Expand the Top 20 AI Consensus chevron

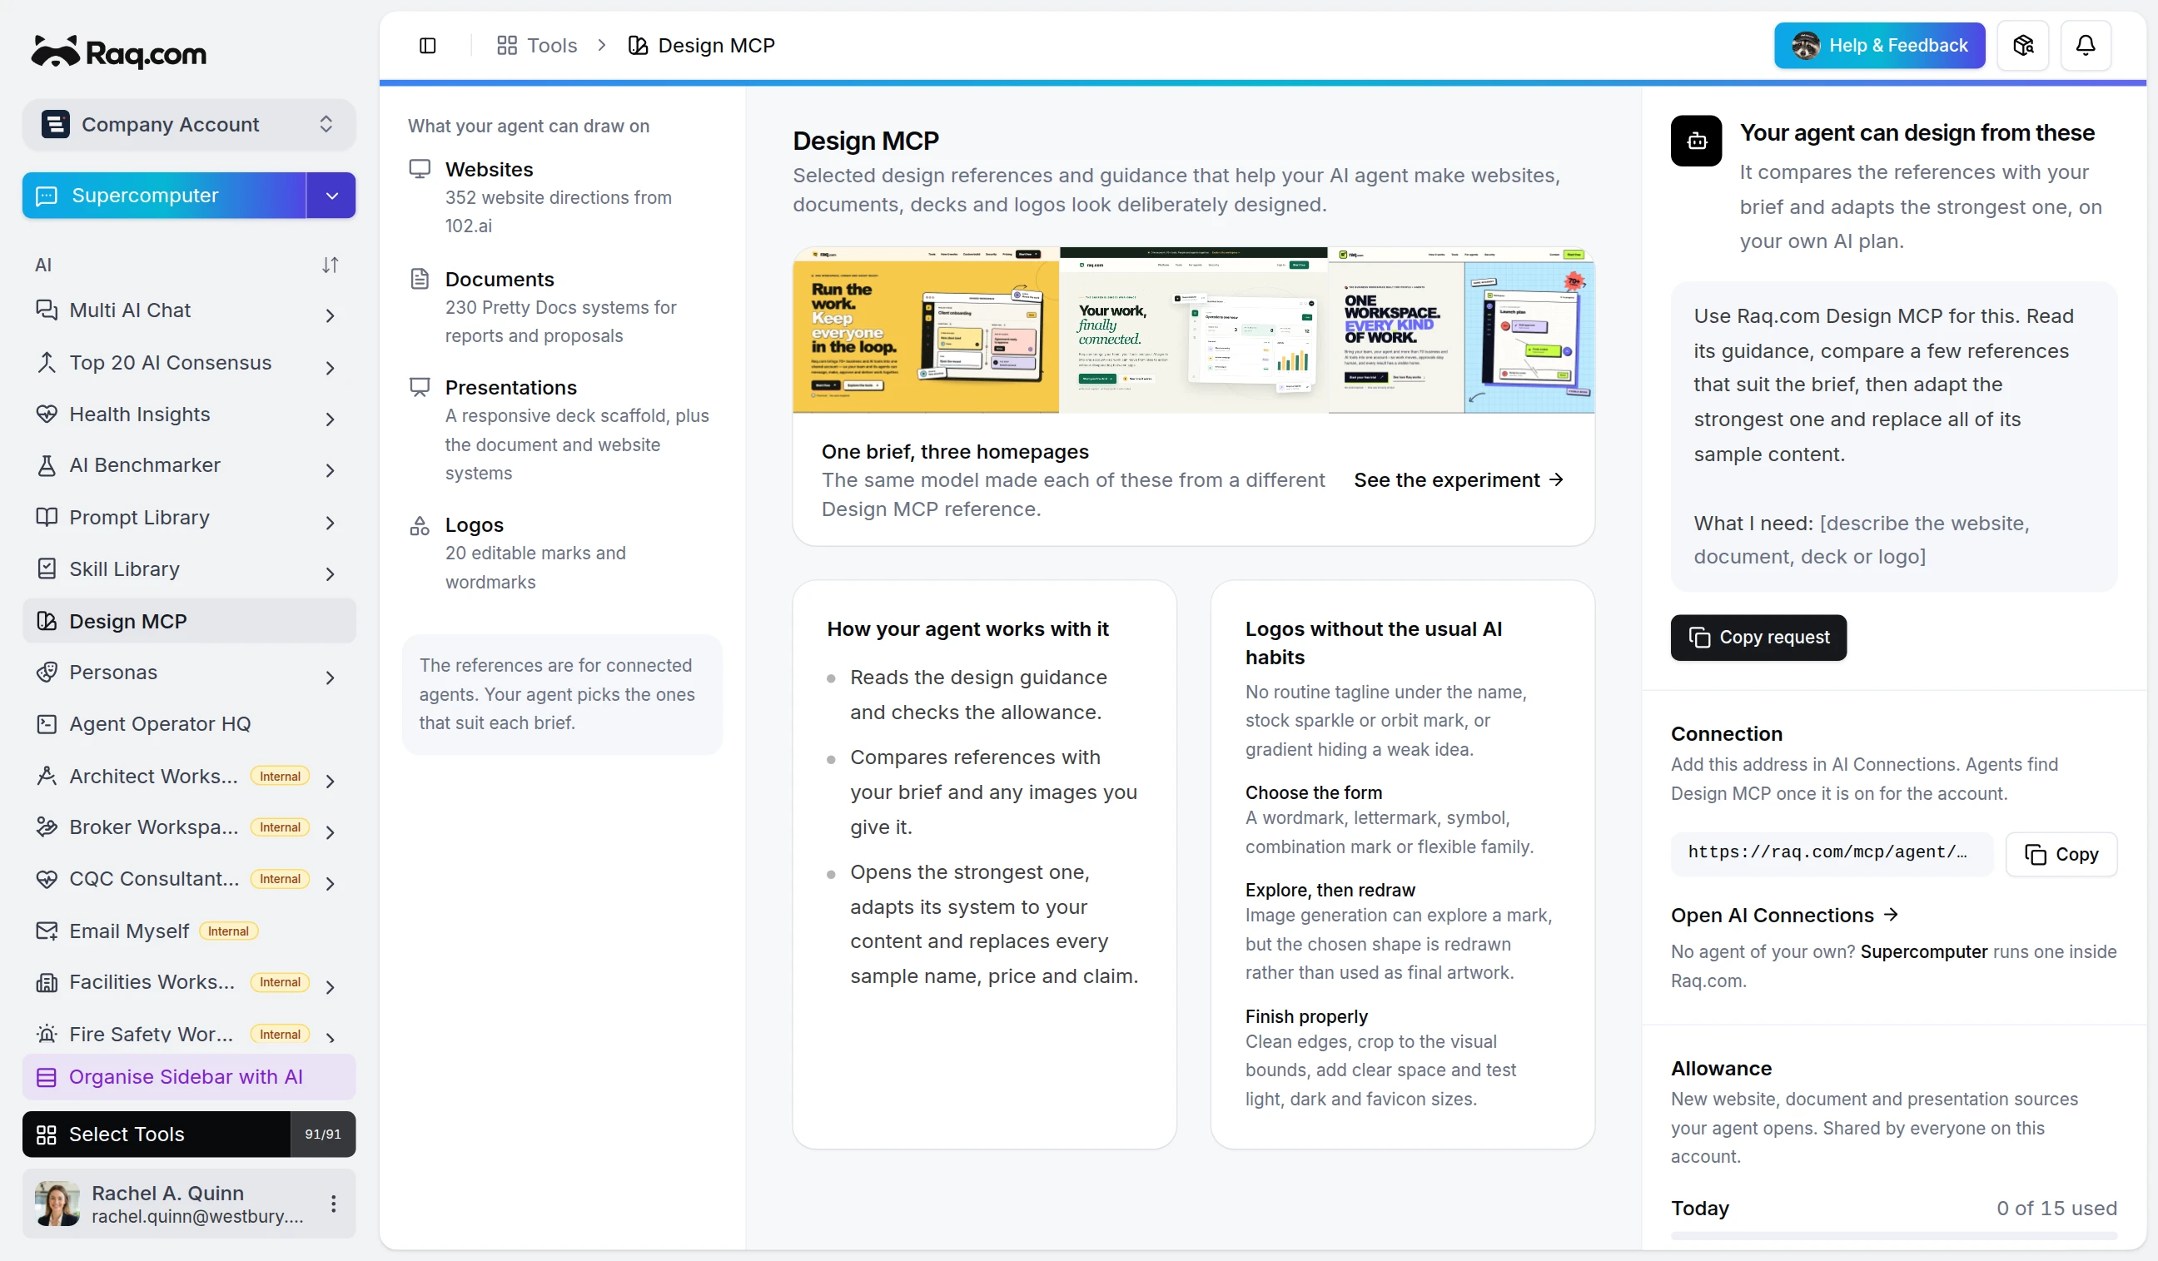[x=331, y=368]
